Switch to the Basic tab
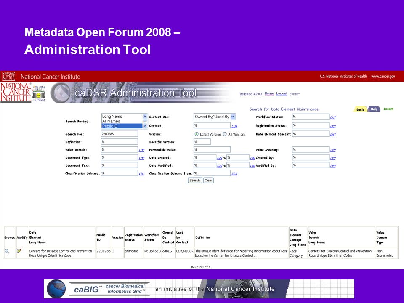This screenshot has height=303, width=404. coord(360,109)
